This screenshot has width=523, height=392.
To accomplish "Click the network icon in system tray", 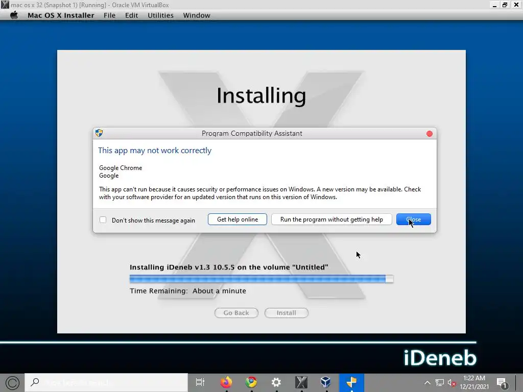I will pos(440,383).
